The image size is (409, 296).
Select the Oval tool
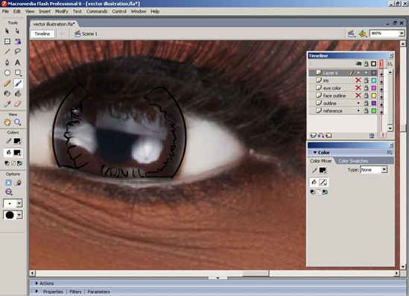click(x=7, y=73)
